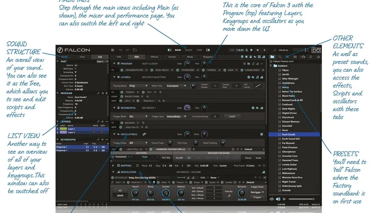This screenshot has width=379, height=213.
Task: Toggle MICRO TUNER power button
Action: (x=122, y=97)
